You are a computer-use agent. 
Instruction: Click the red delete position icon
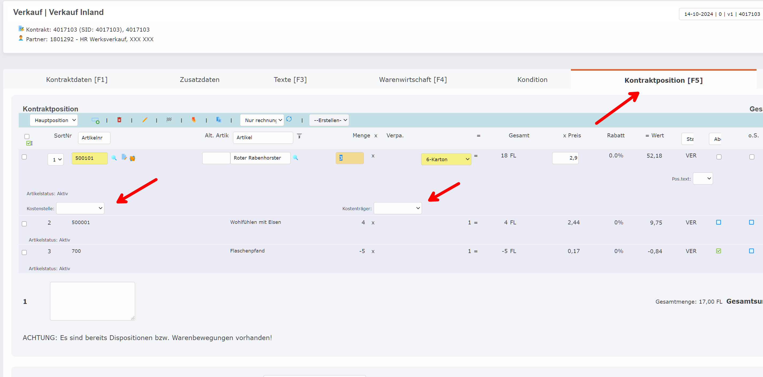click(x=119, y=120)
